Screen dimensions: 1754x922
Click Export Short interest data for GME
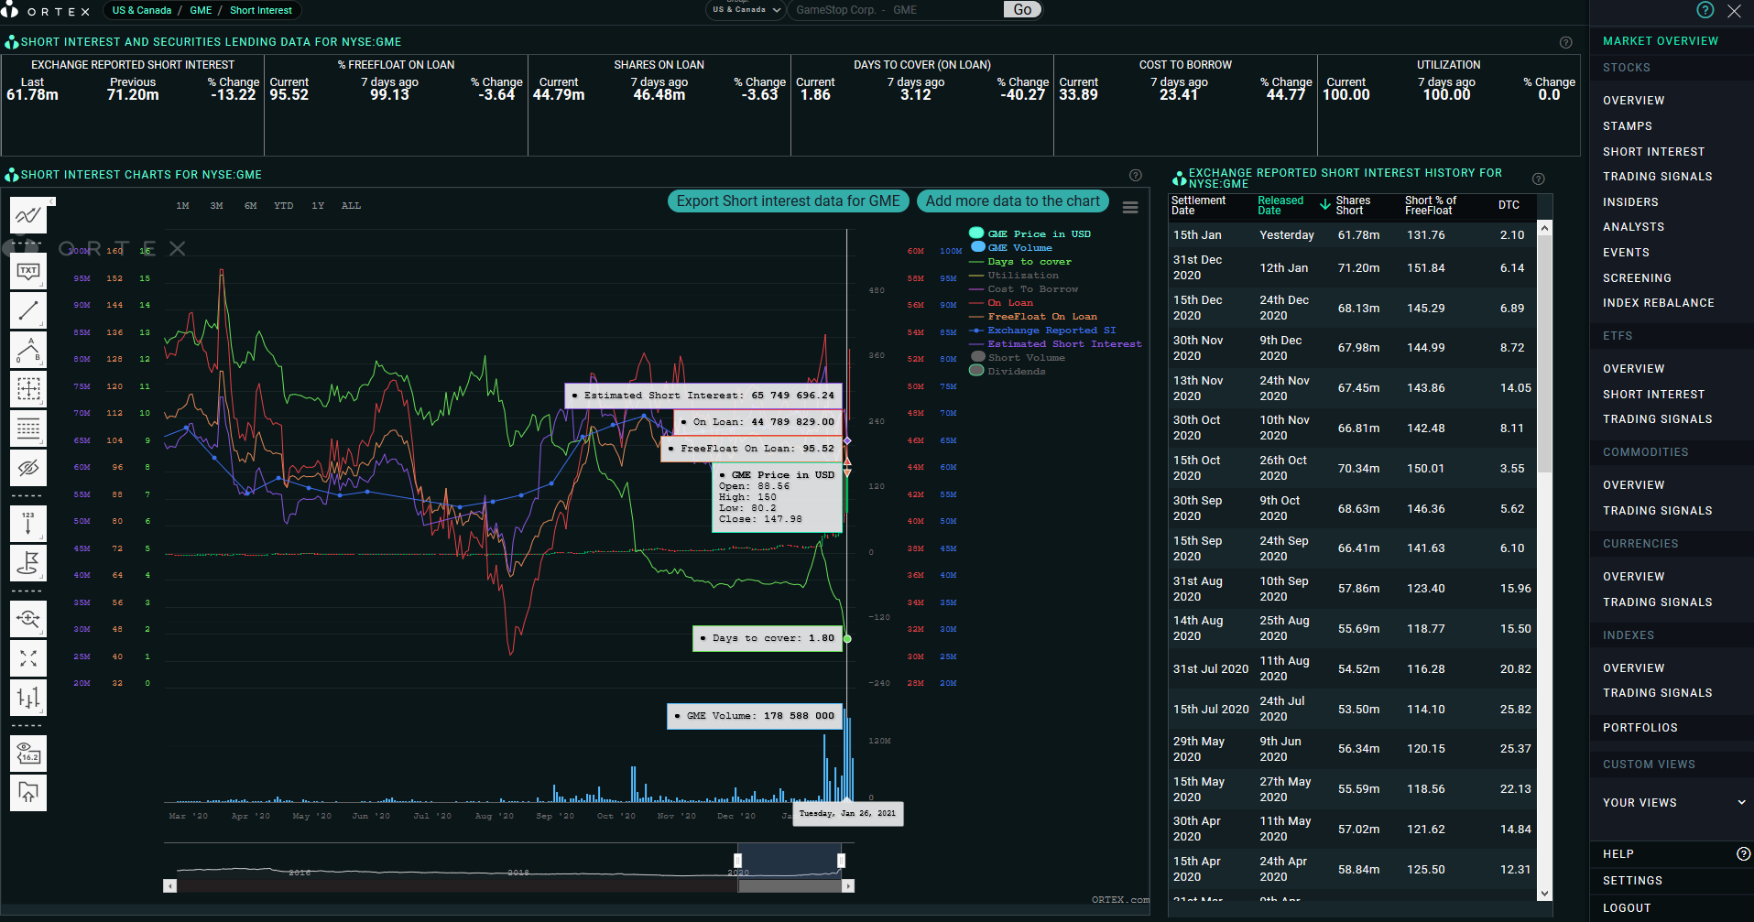click(x=789, y=201)
